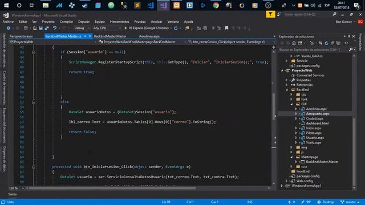This screenshot has height=205, width=365.
Task: Collapse the GUI folder
Action: 291,104
